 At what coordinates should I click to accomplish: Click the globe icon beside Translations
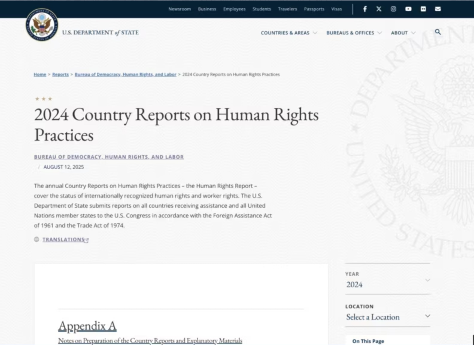(37, 239)
